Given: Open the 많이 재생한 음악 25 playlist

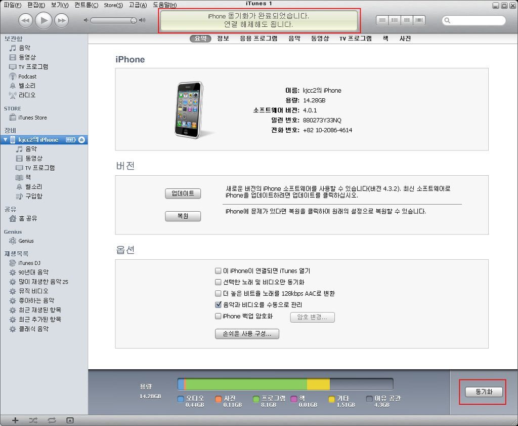Looking at the screenshot, I should coord(44,282).
